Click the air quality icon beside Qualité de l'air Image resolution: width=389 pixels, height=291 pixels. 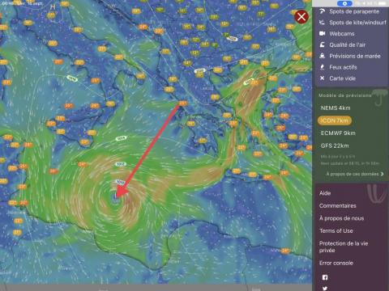(x=323, y=44)
